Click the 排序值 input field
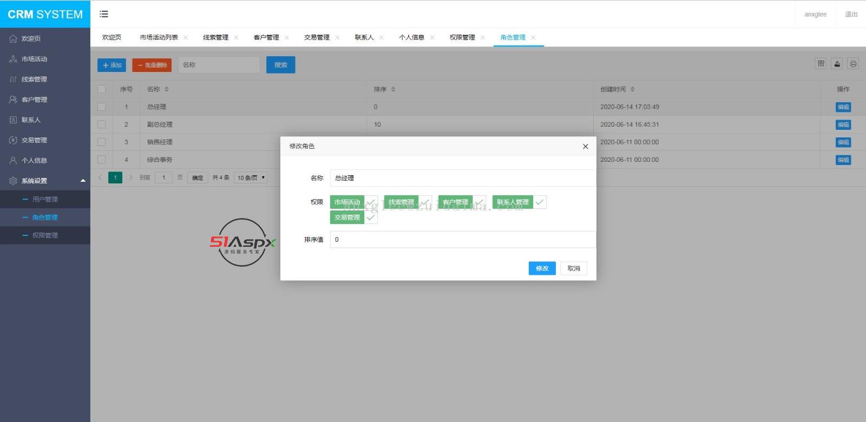This screenshot has width=866, height=422. [463, 240]
